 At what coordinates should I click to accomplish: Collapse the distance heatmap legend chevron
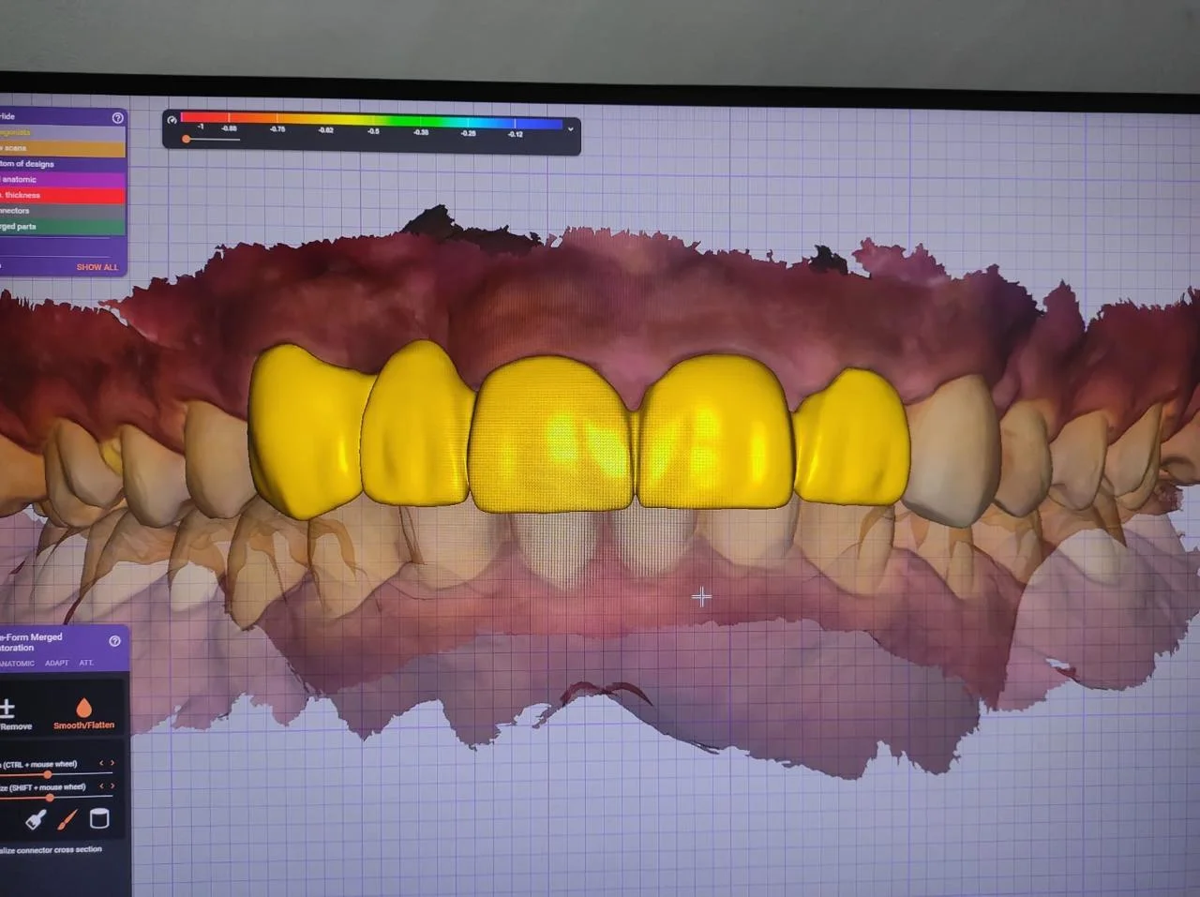pos(569,127)
